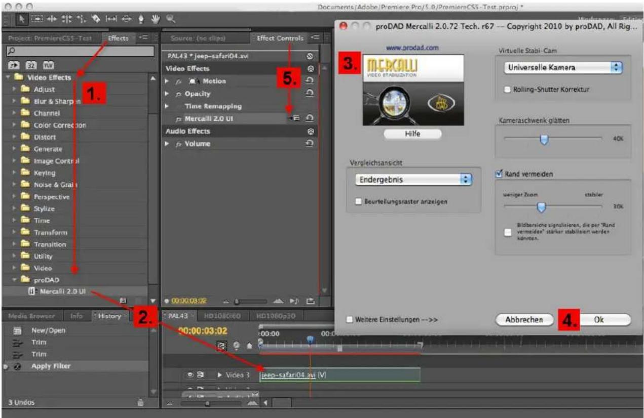The image size is (644, 418).
Task: Open the Info tab
Action: (x=77, y=316)
